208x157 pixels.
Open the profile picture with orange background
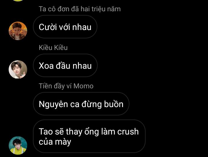point(18,31)
